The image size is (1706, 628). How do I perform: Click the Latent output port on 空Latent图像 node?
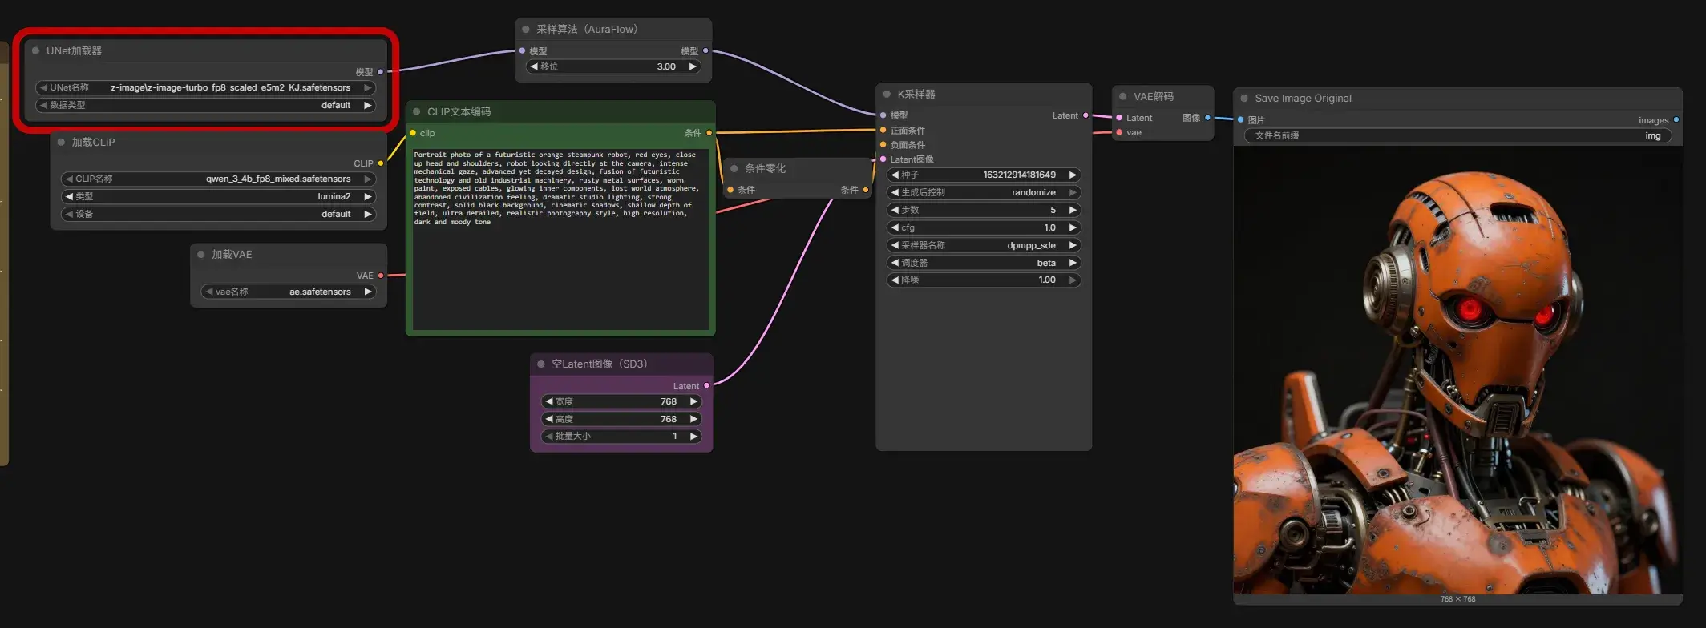[x=706, y=386]
